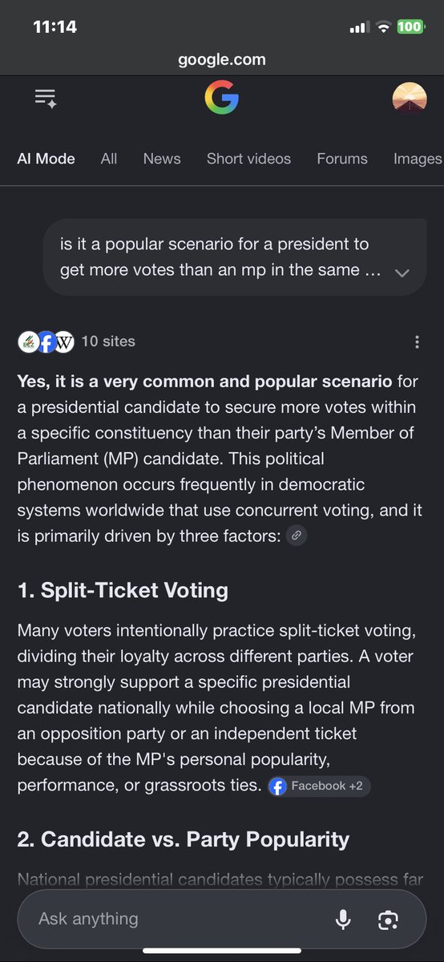The image size is (444, 962).
Task: Select the Forums tab
Action: (342, 159)
